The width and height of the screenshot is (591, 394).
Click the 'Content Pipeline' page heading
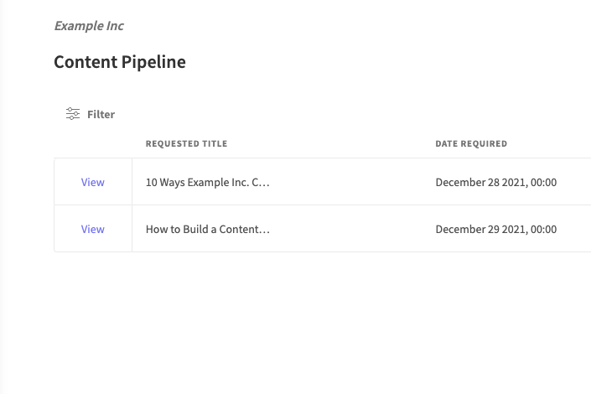(x=120, y=62)
